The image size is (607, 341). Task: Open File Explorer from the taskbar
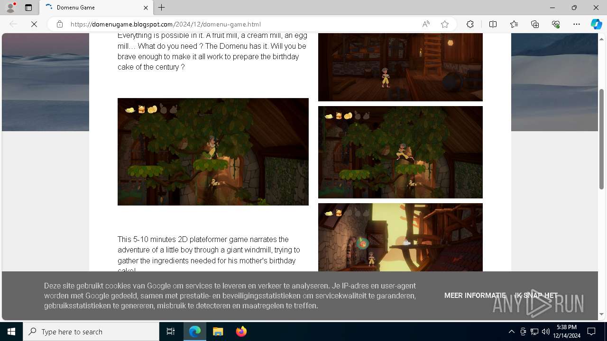pyautogui.click(x=218, y=332)
